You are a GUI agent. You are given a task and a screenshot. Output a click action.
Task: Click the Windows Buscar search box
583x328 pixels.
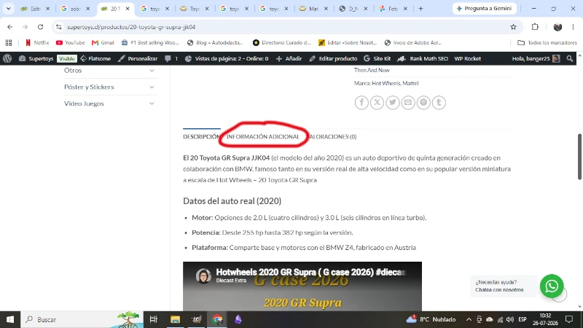(82, 319)
